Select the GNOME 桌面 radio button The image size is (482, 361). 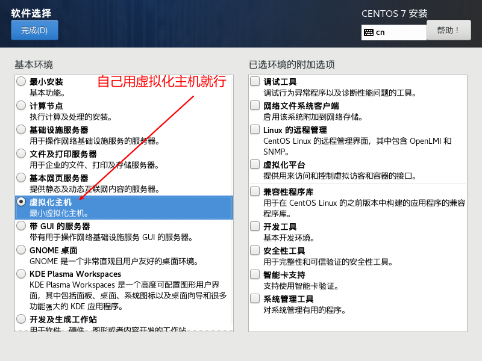pyautogui.click(x=21, y=250)
